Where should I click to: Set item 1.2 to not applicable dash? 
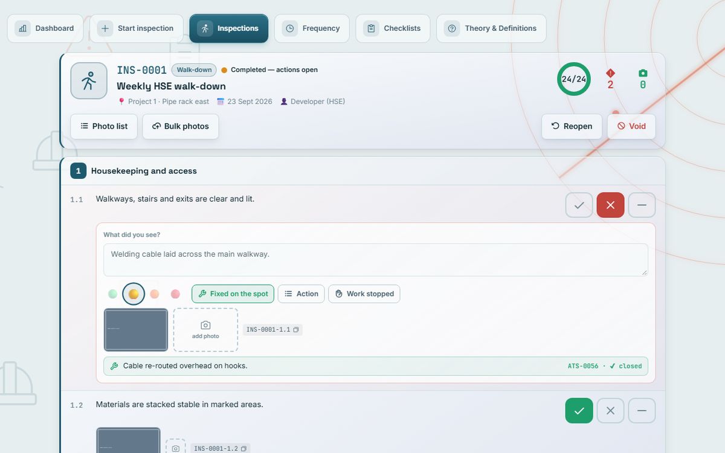642,411
